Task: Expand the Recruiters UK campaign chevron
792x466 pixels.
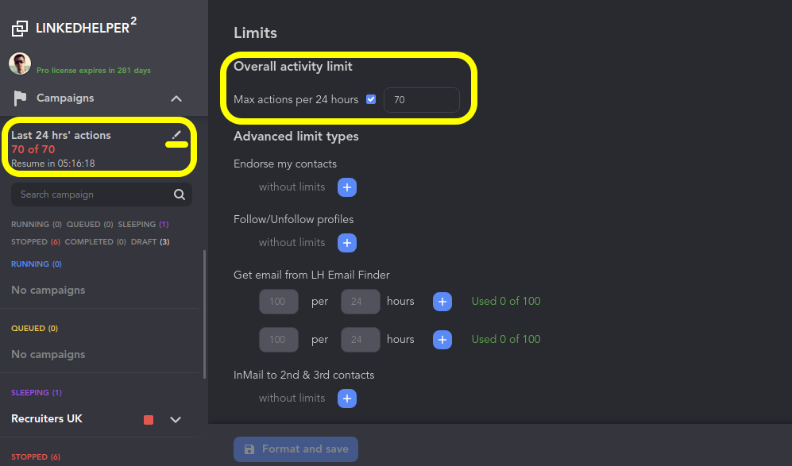Action: [176, 419]
